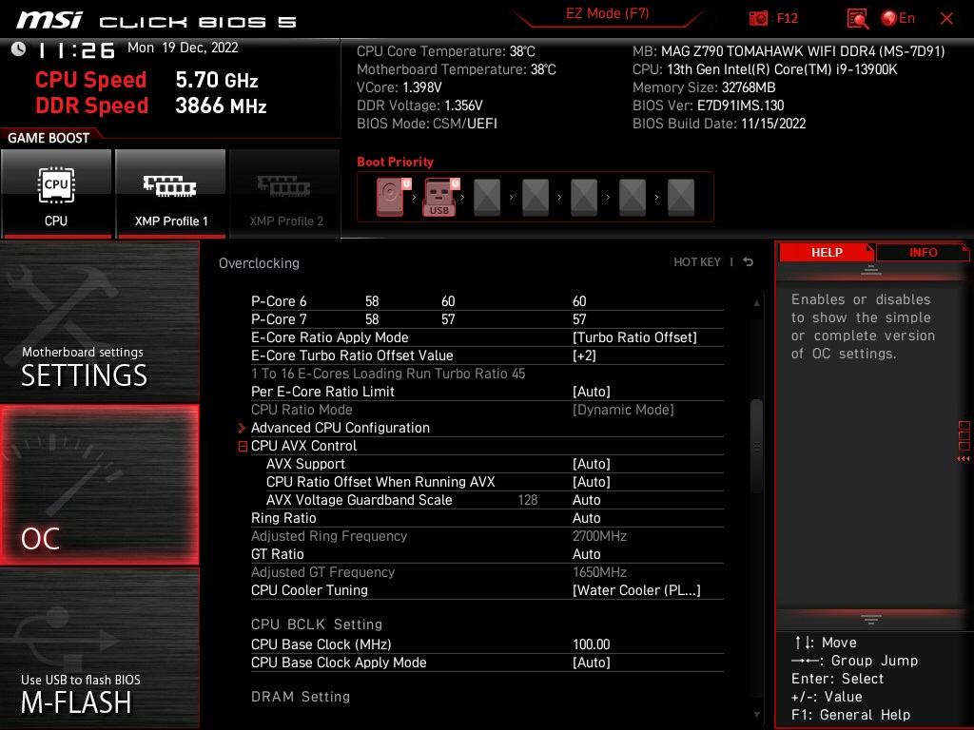Click the CPU BCLK Setting heading
The image size is (974, 730).
317,624
